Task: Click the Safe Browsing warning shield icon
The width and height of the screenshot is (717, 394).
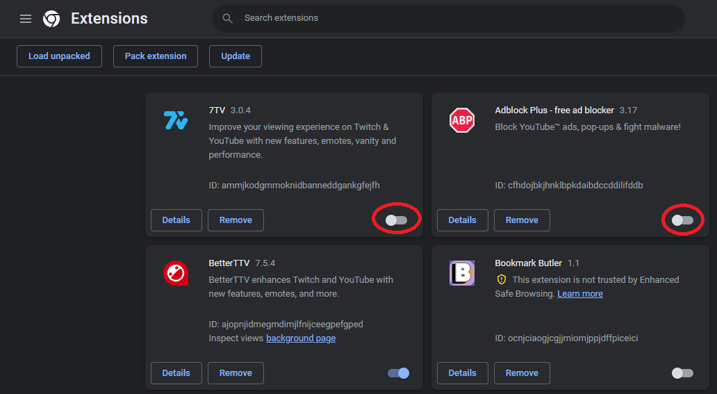Action: pos(502,279)
